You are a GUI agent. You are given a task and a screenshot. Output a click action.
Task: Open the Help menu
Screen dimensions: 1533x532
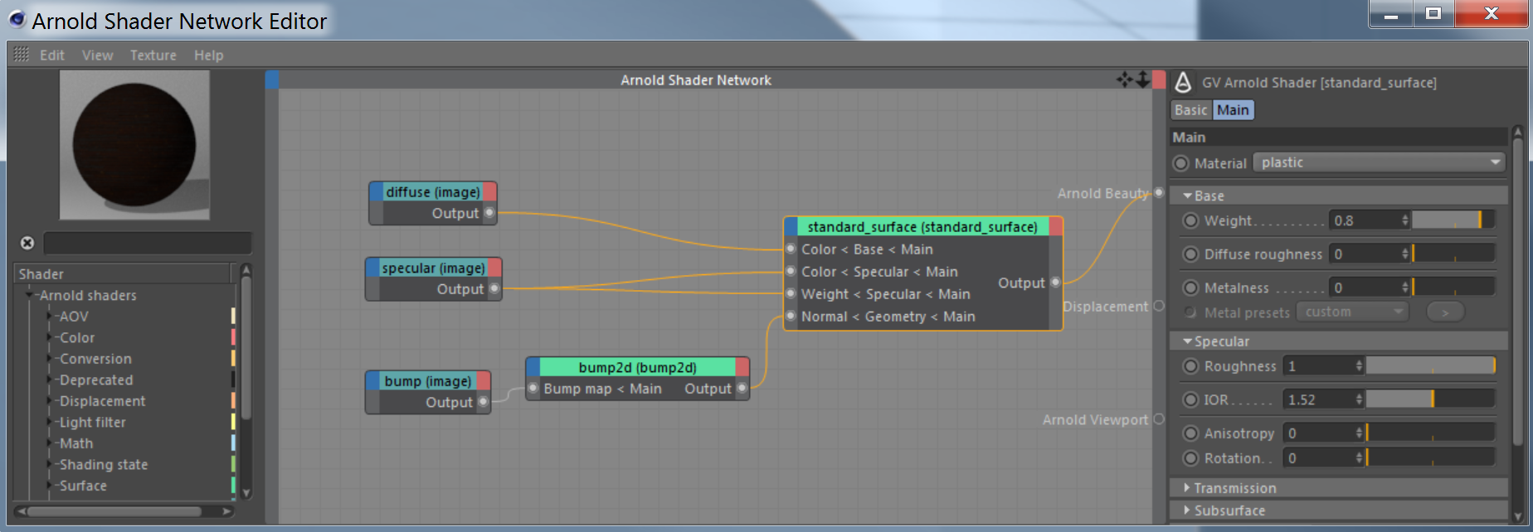click(x=209, y=55)
